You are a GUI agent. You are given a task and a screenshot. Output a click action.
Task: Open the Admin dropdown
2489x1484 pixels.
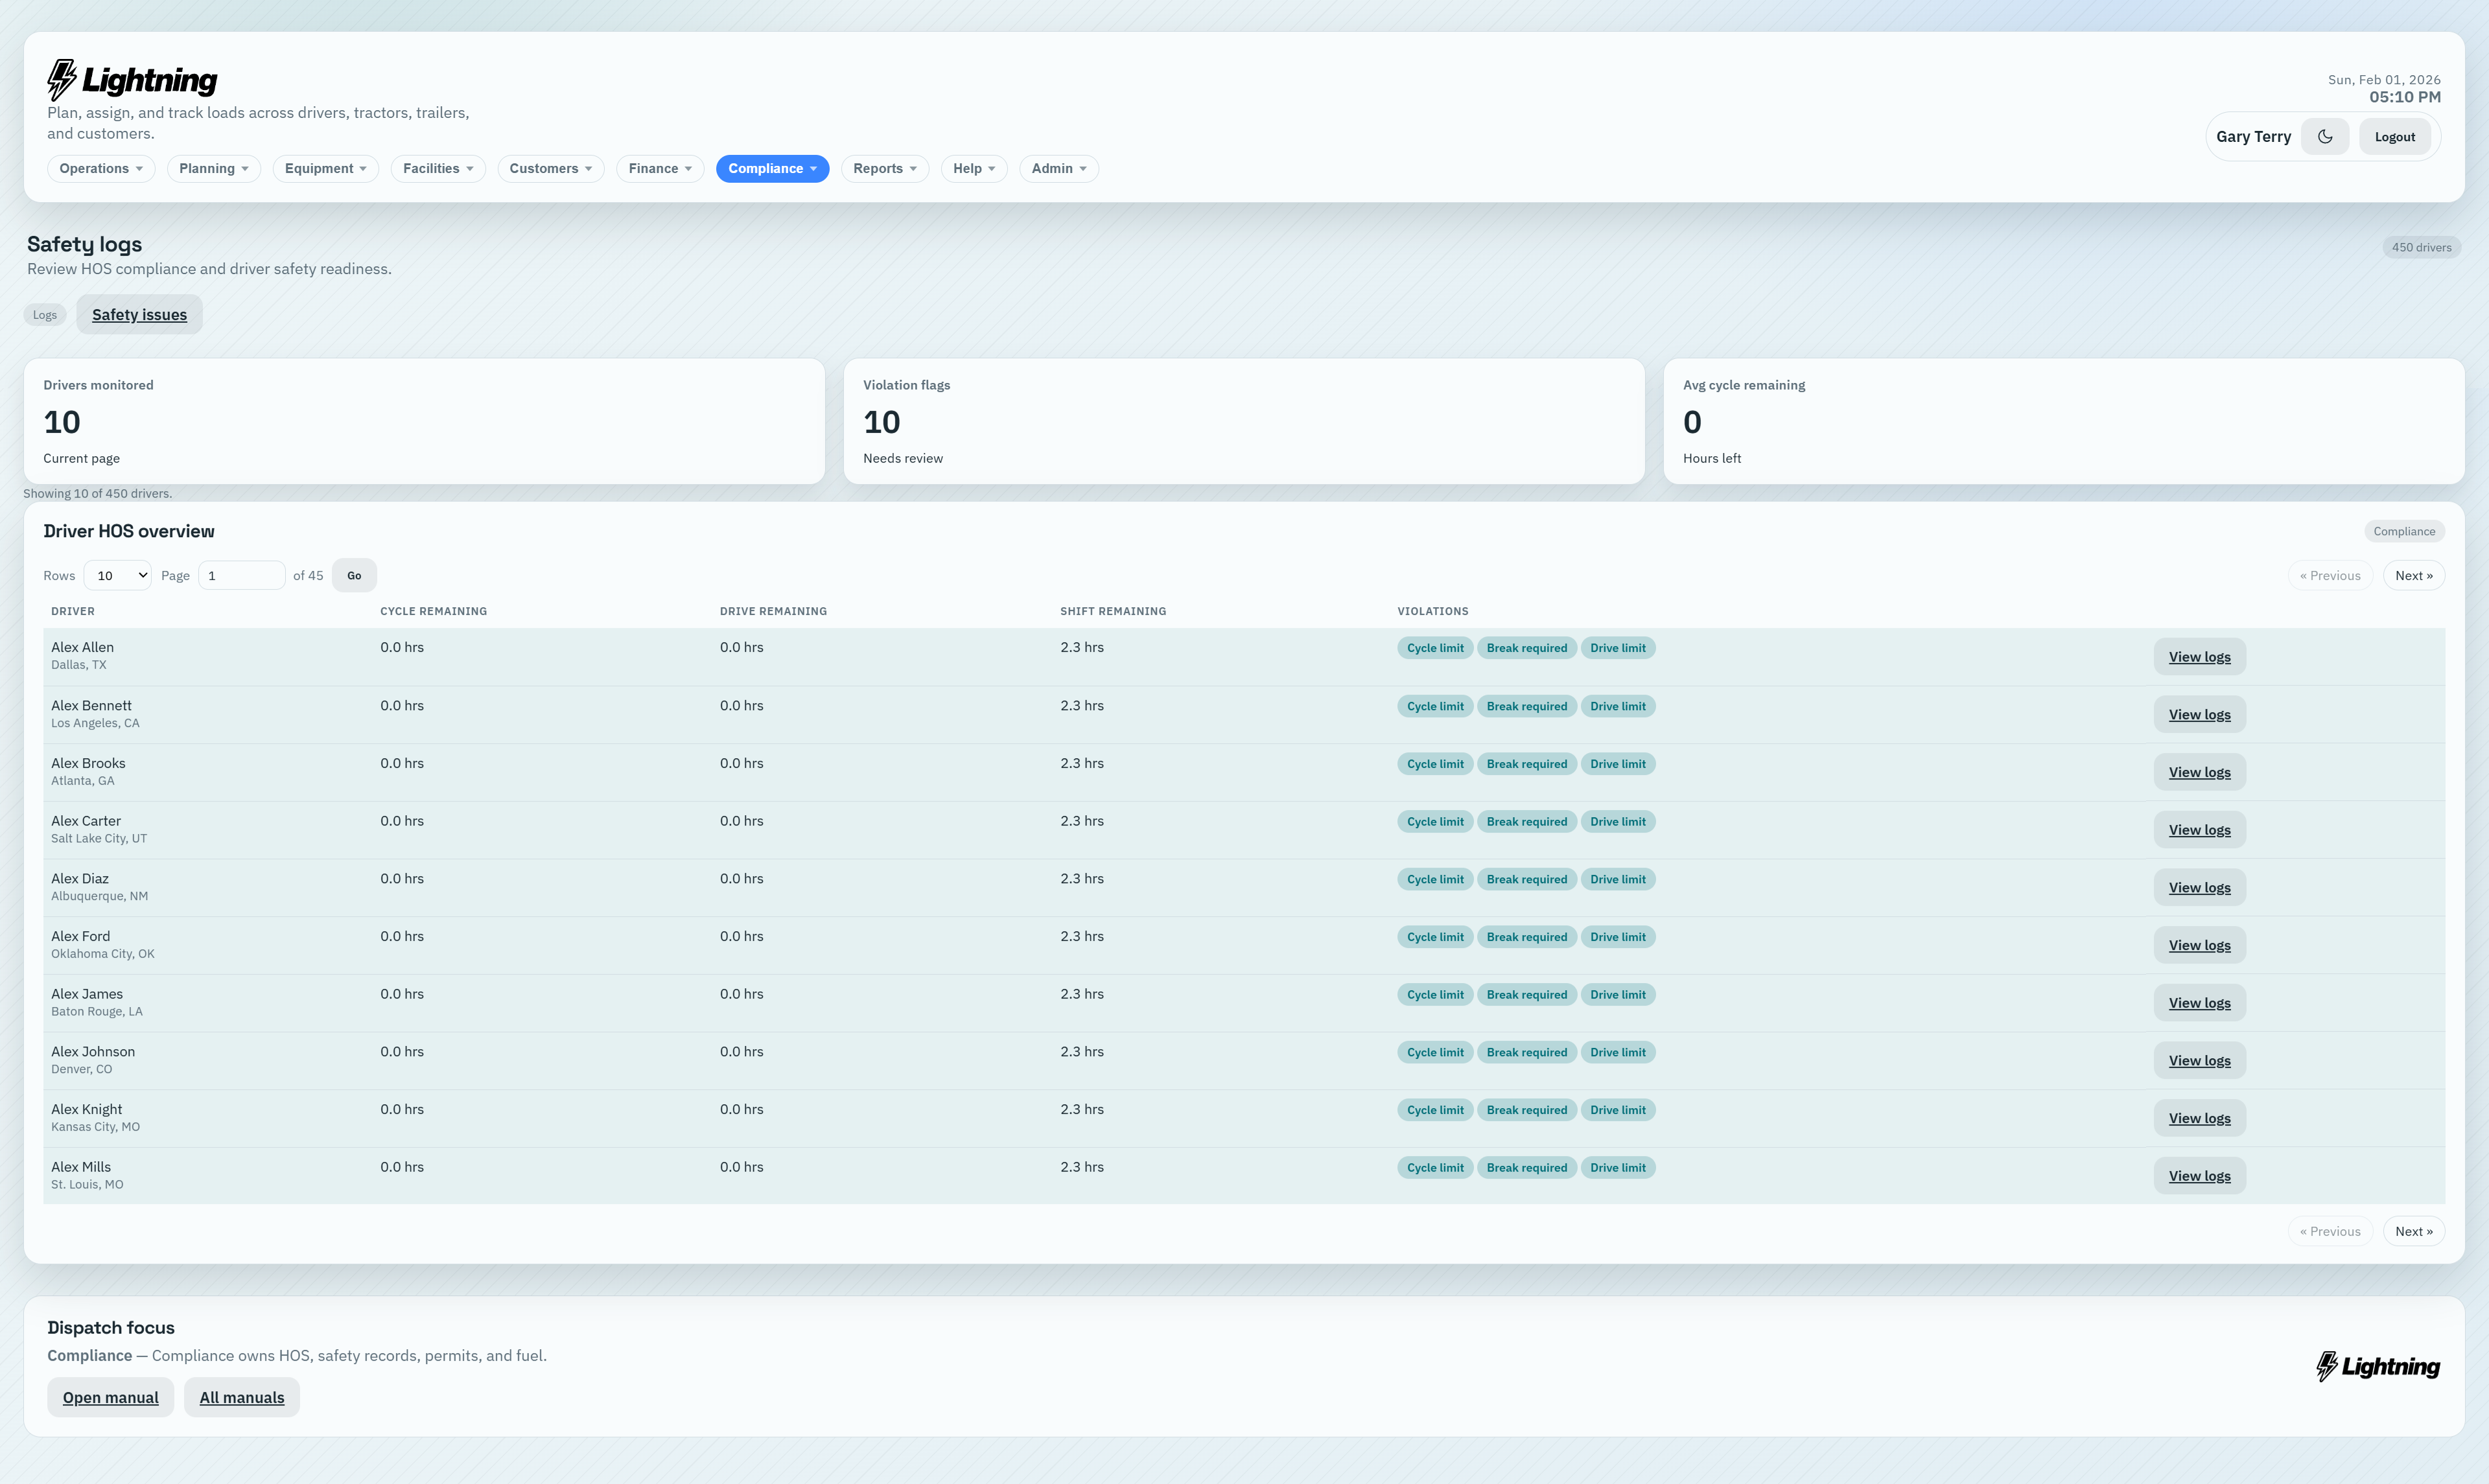pos(1057,168)
